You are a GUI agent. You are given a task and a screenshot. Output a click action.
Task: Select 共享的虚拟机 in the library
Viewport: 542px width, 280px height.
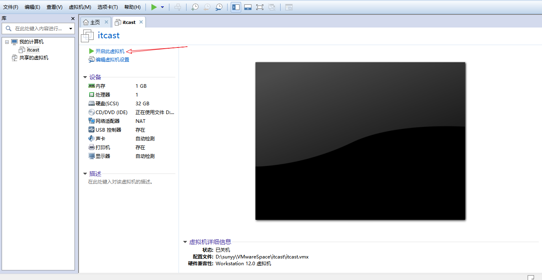click(33, 58)
